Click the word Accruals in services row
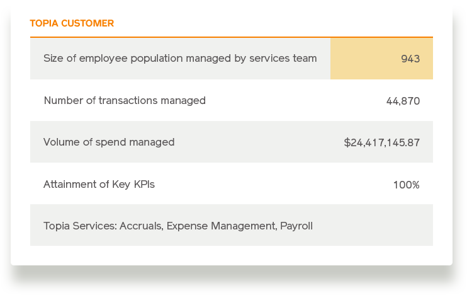 coord(142,226)
